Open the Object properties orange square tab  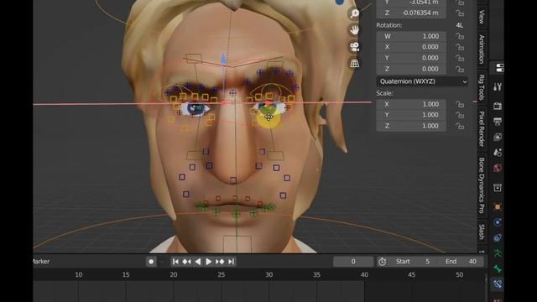[x=498, y=207]
